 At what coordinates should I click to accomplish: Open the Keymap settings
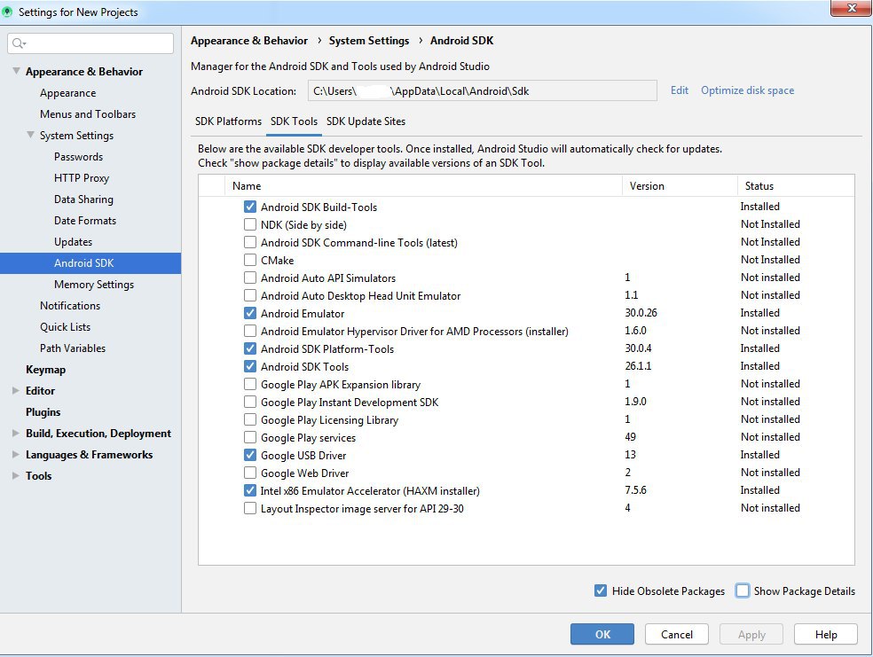pyautogui.click(x=45, y=370)
